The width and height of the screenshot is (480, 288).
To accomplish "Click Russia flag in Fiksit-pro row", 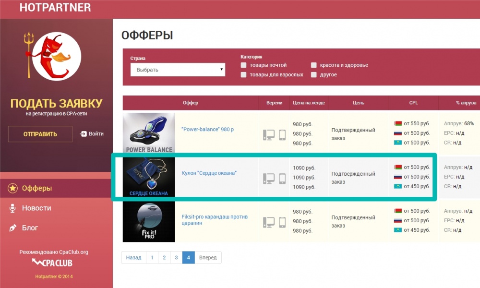I will 397,221.
